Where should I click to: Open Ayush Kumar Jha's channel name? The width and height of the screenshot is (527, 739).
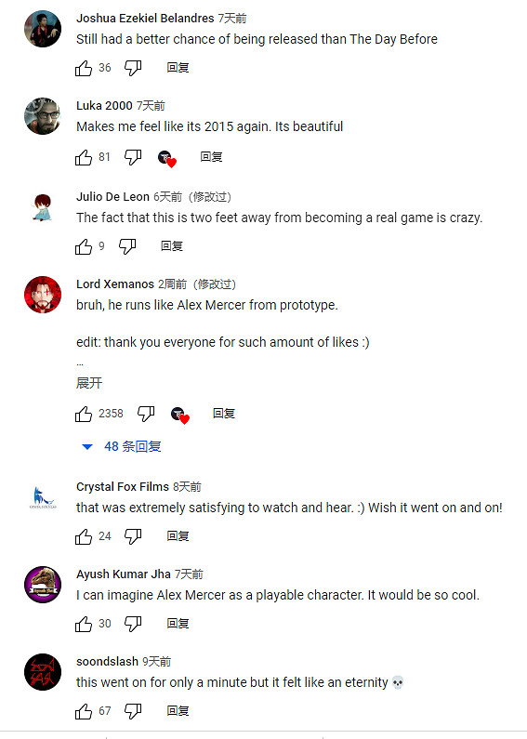coord(124,574)
